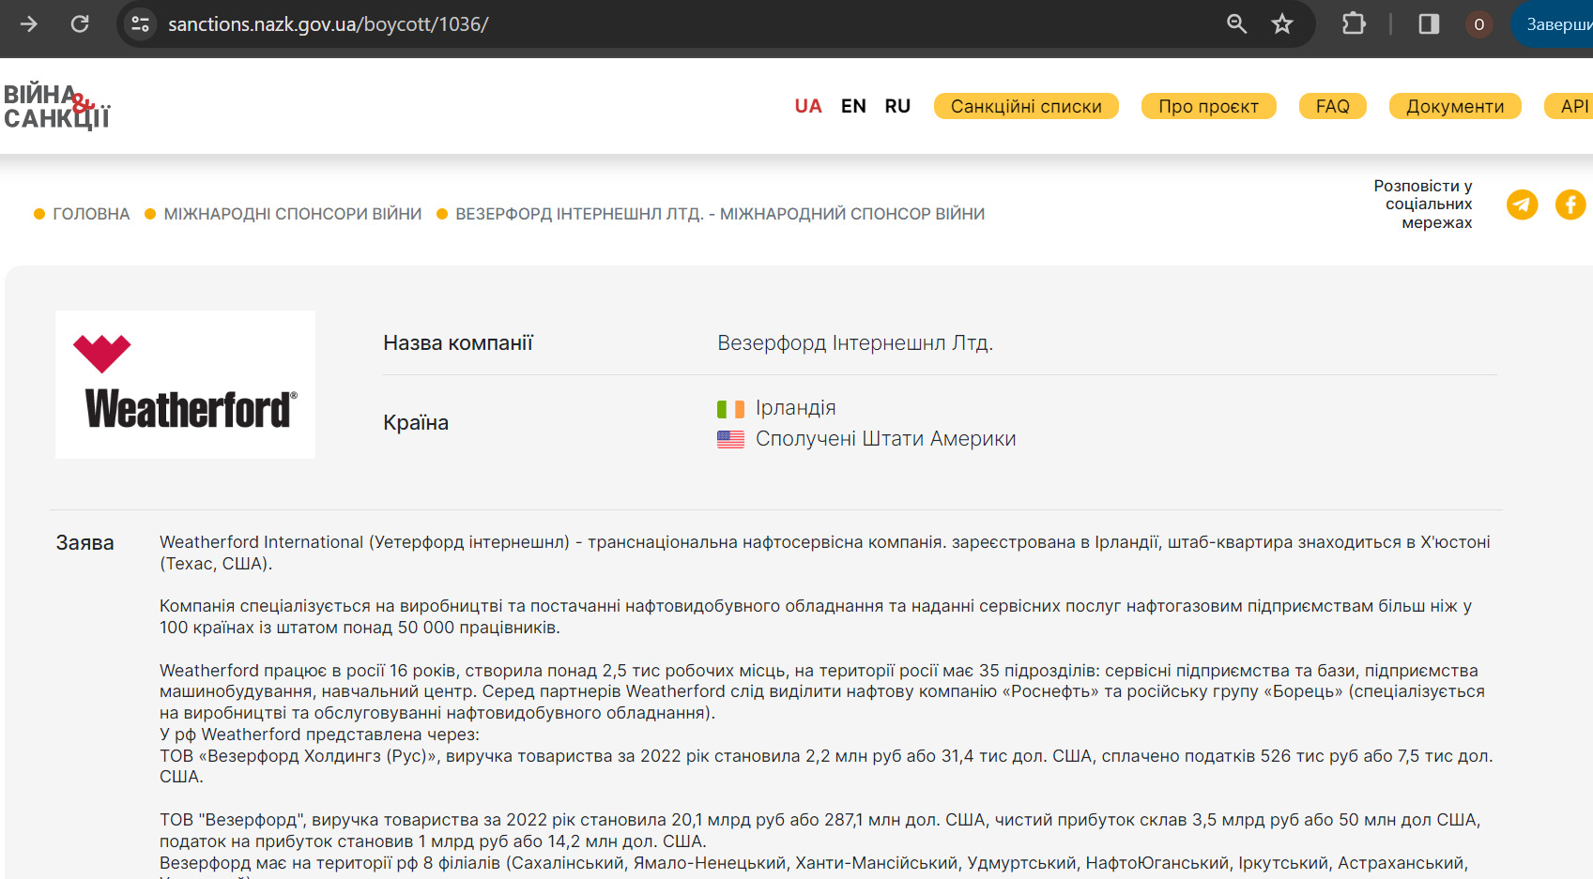1593x879 pixels.
Task: Open Міжнародні спонсори війни breadcrumb
Action: click(x=293, y=214)
